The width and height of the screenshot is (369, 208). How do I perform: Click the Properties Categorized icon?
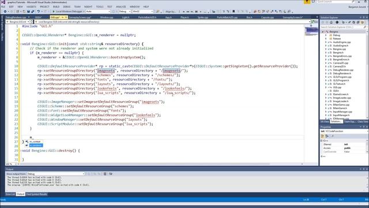click(x=323, y=136)
